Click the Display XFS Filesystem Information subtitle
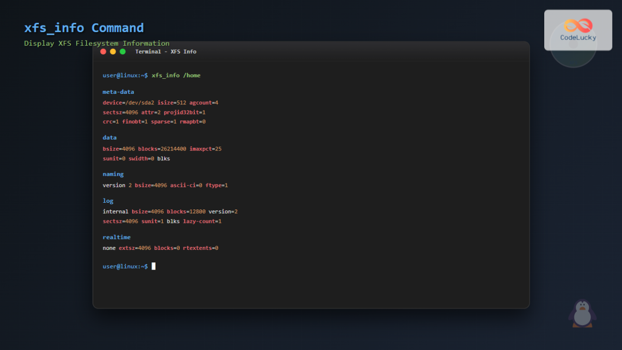This screenshot has height=350, width=622. pos(96,43)
